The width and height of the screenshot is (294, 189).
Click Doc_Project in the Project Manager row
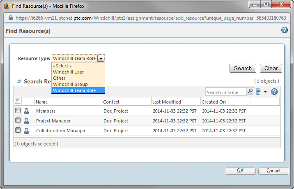coord(116,121)
